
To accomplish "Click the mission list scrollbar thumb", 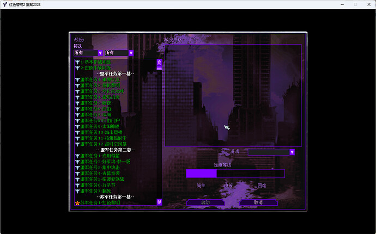I will [x=159, y=68].
